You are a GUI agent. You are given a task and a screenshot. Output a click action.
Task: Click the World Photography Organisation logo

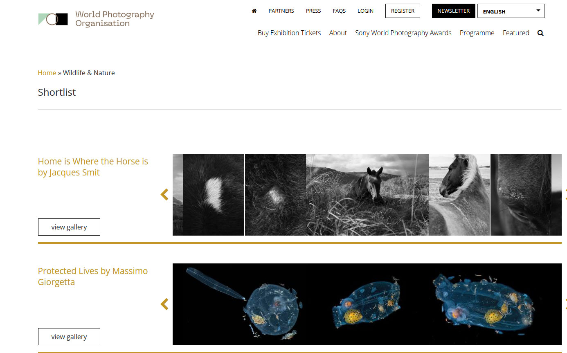pos(96,19)
